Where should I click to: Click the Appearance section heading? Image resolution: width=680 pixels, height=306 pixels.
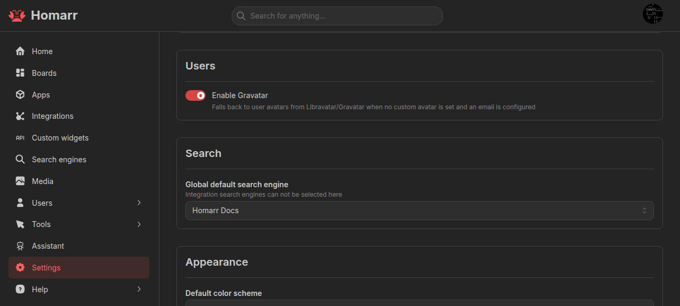click(217, 262)
